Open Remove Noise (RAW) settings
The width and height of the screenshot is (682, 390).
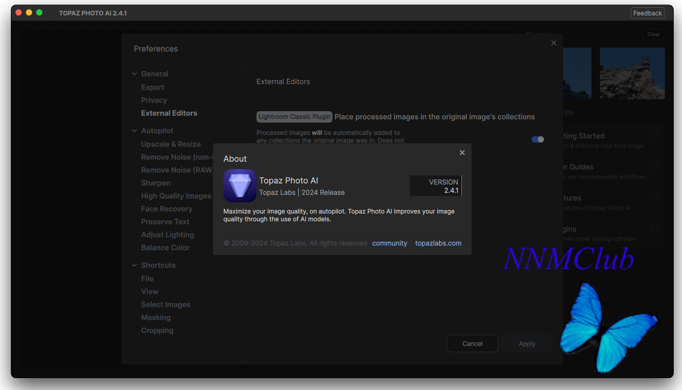(x=177, y=170)
